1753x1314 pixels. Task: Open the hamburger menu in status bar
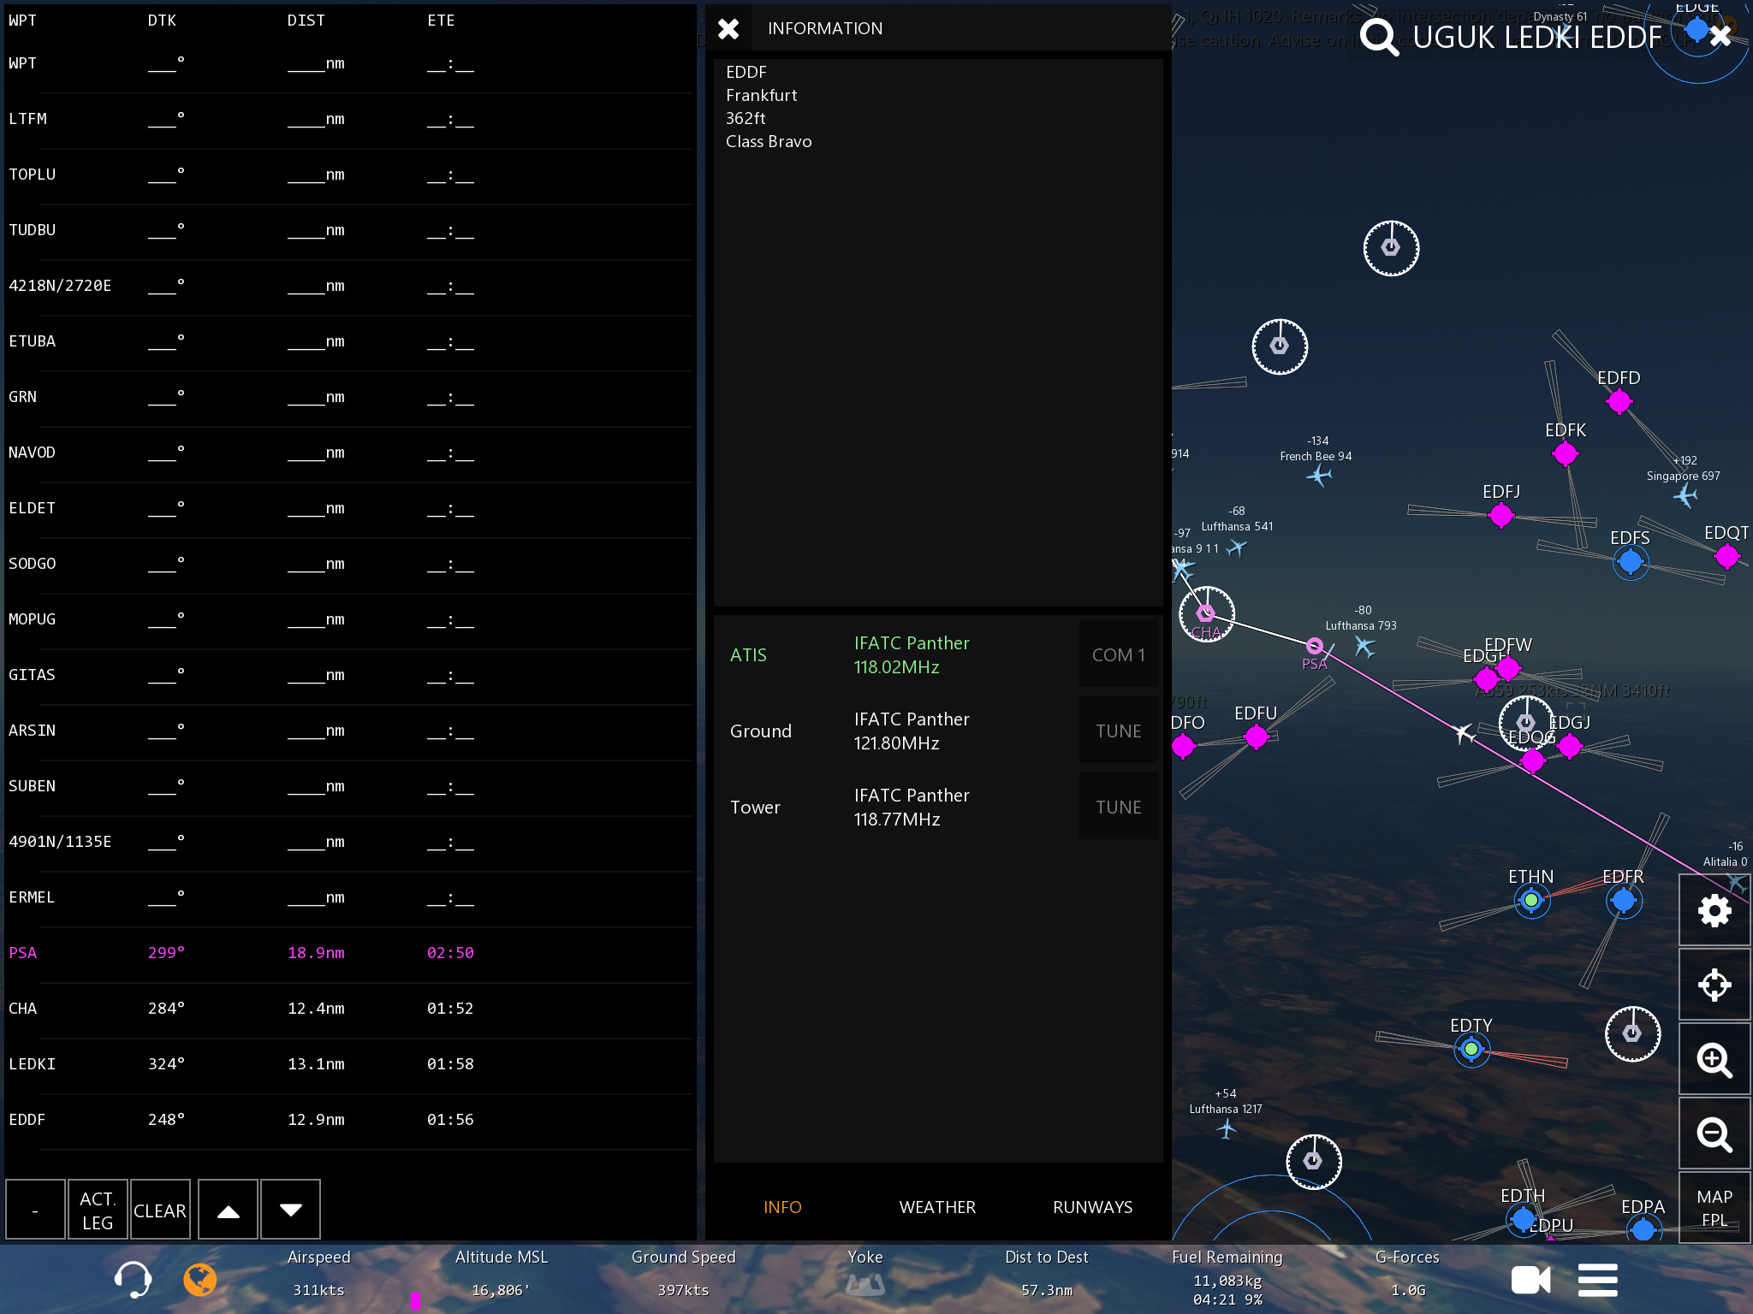click(x=1597, y=1281)
